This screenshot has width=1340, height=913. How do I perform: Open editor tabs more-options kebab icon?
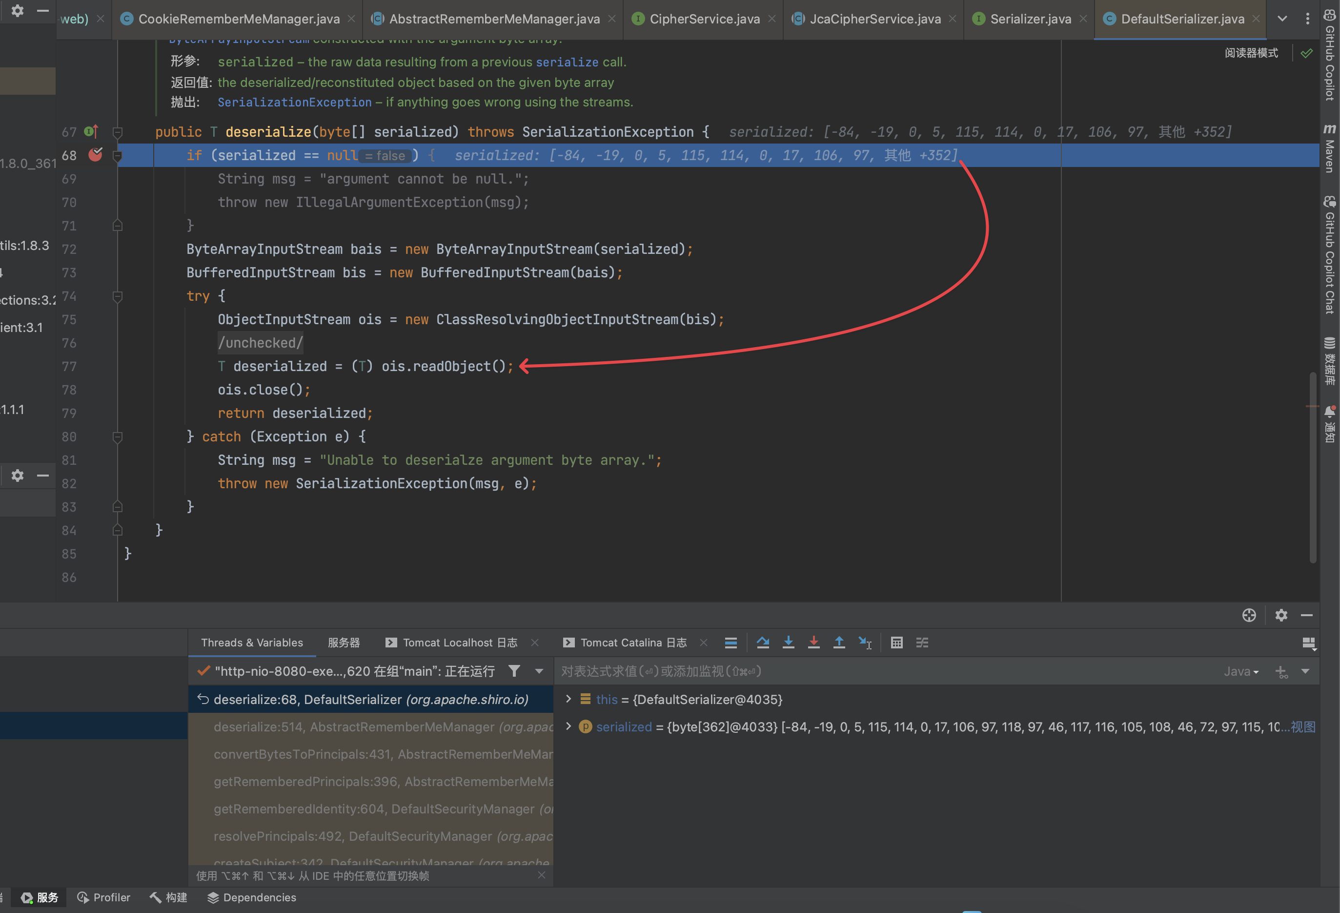(x=1307, y=19)
